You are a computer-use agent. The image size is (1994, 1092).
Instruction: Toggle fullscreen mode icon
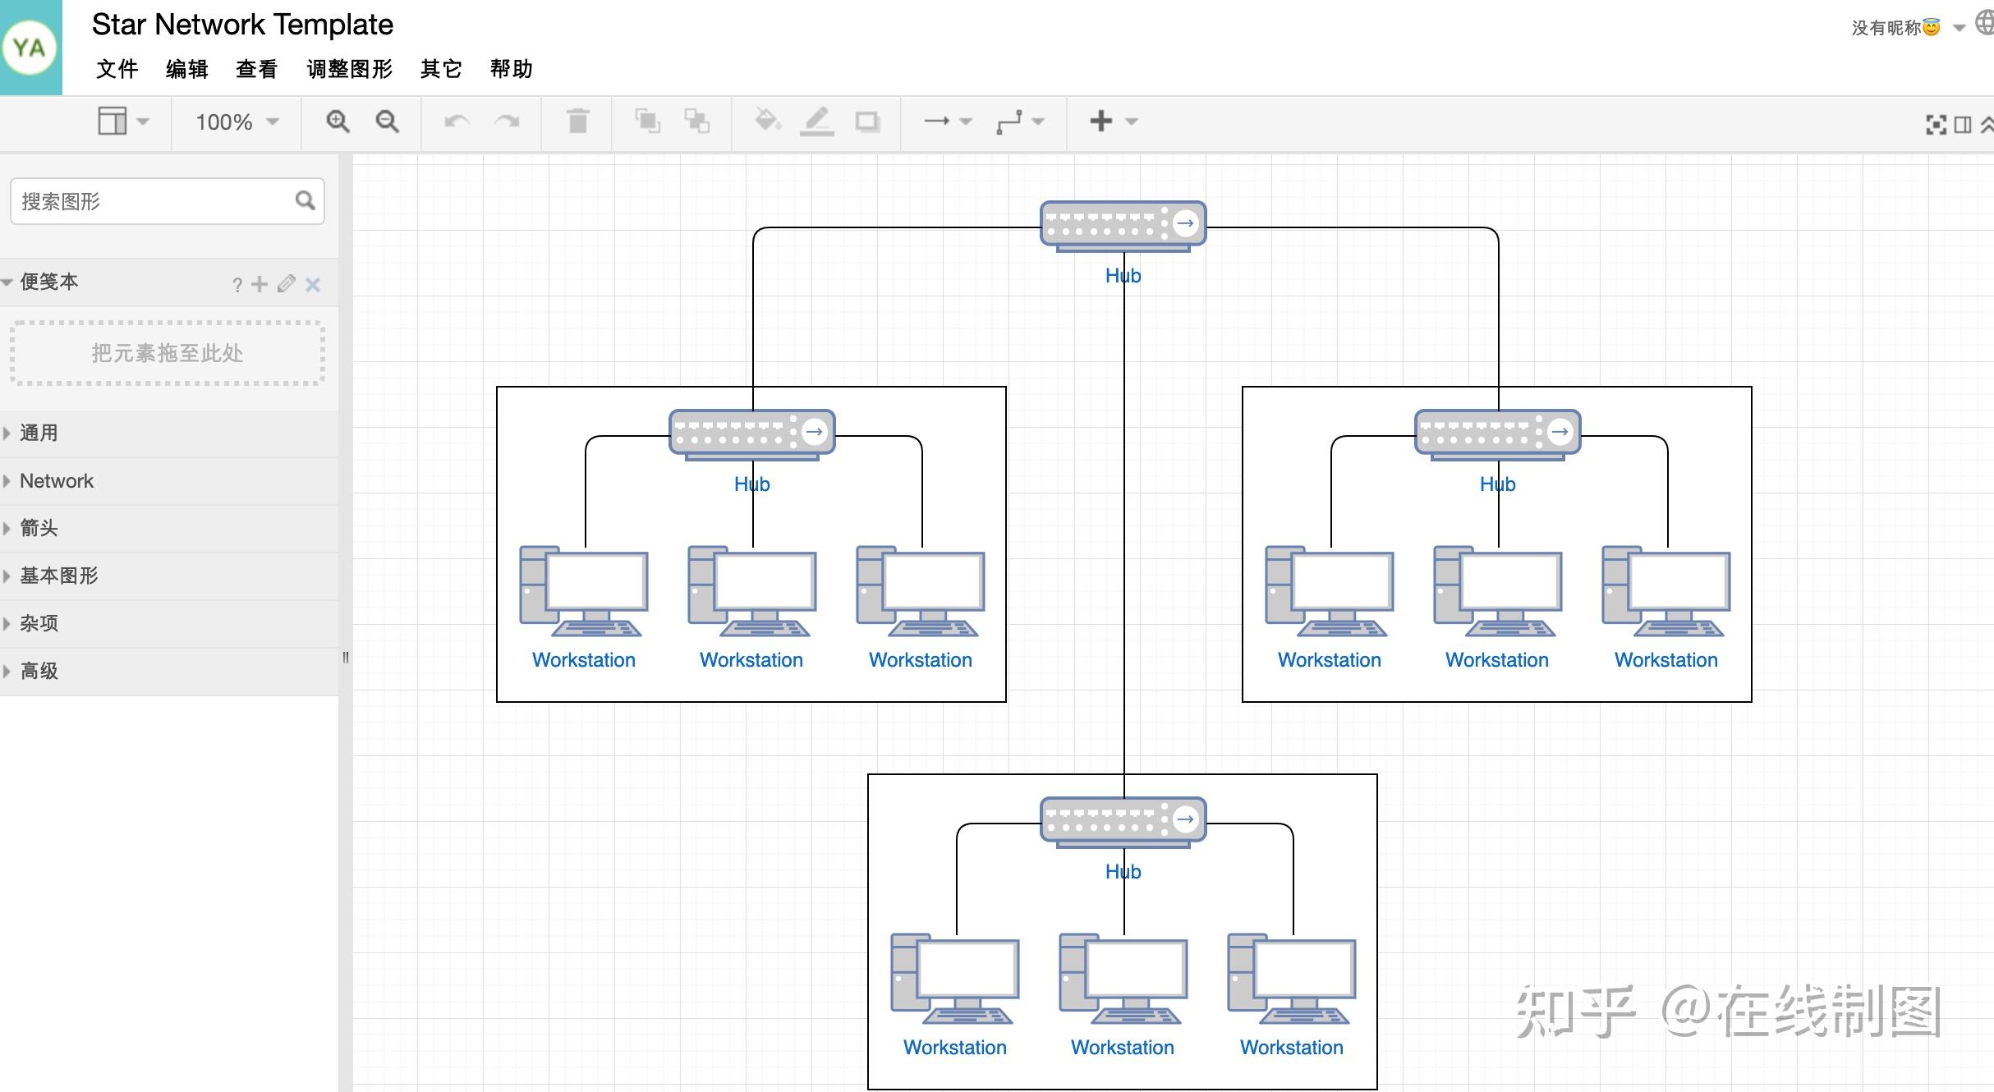point(1936,125)
